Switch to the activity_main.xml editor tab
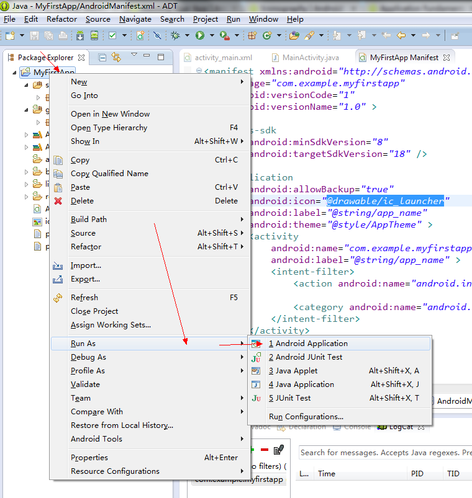This screenshot has height=498, width=472. [x=219, y=58]
